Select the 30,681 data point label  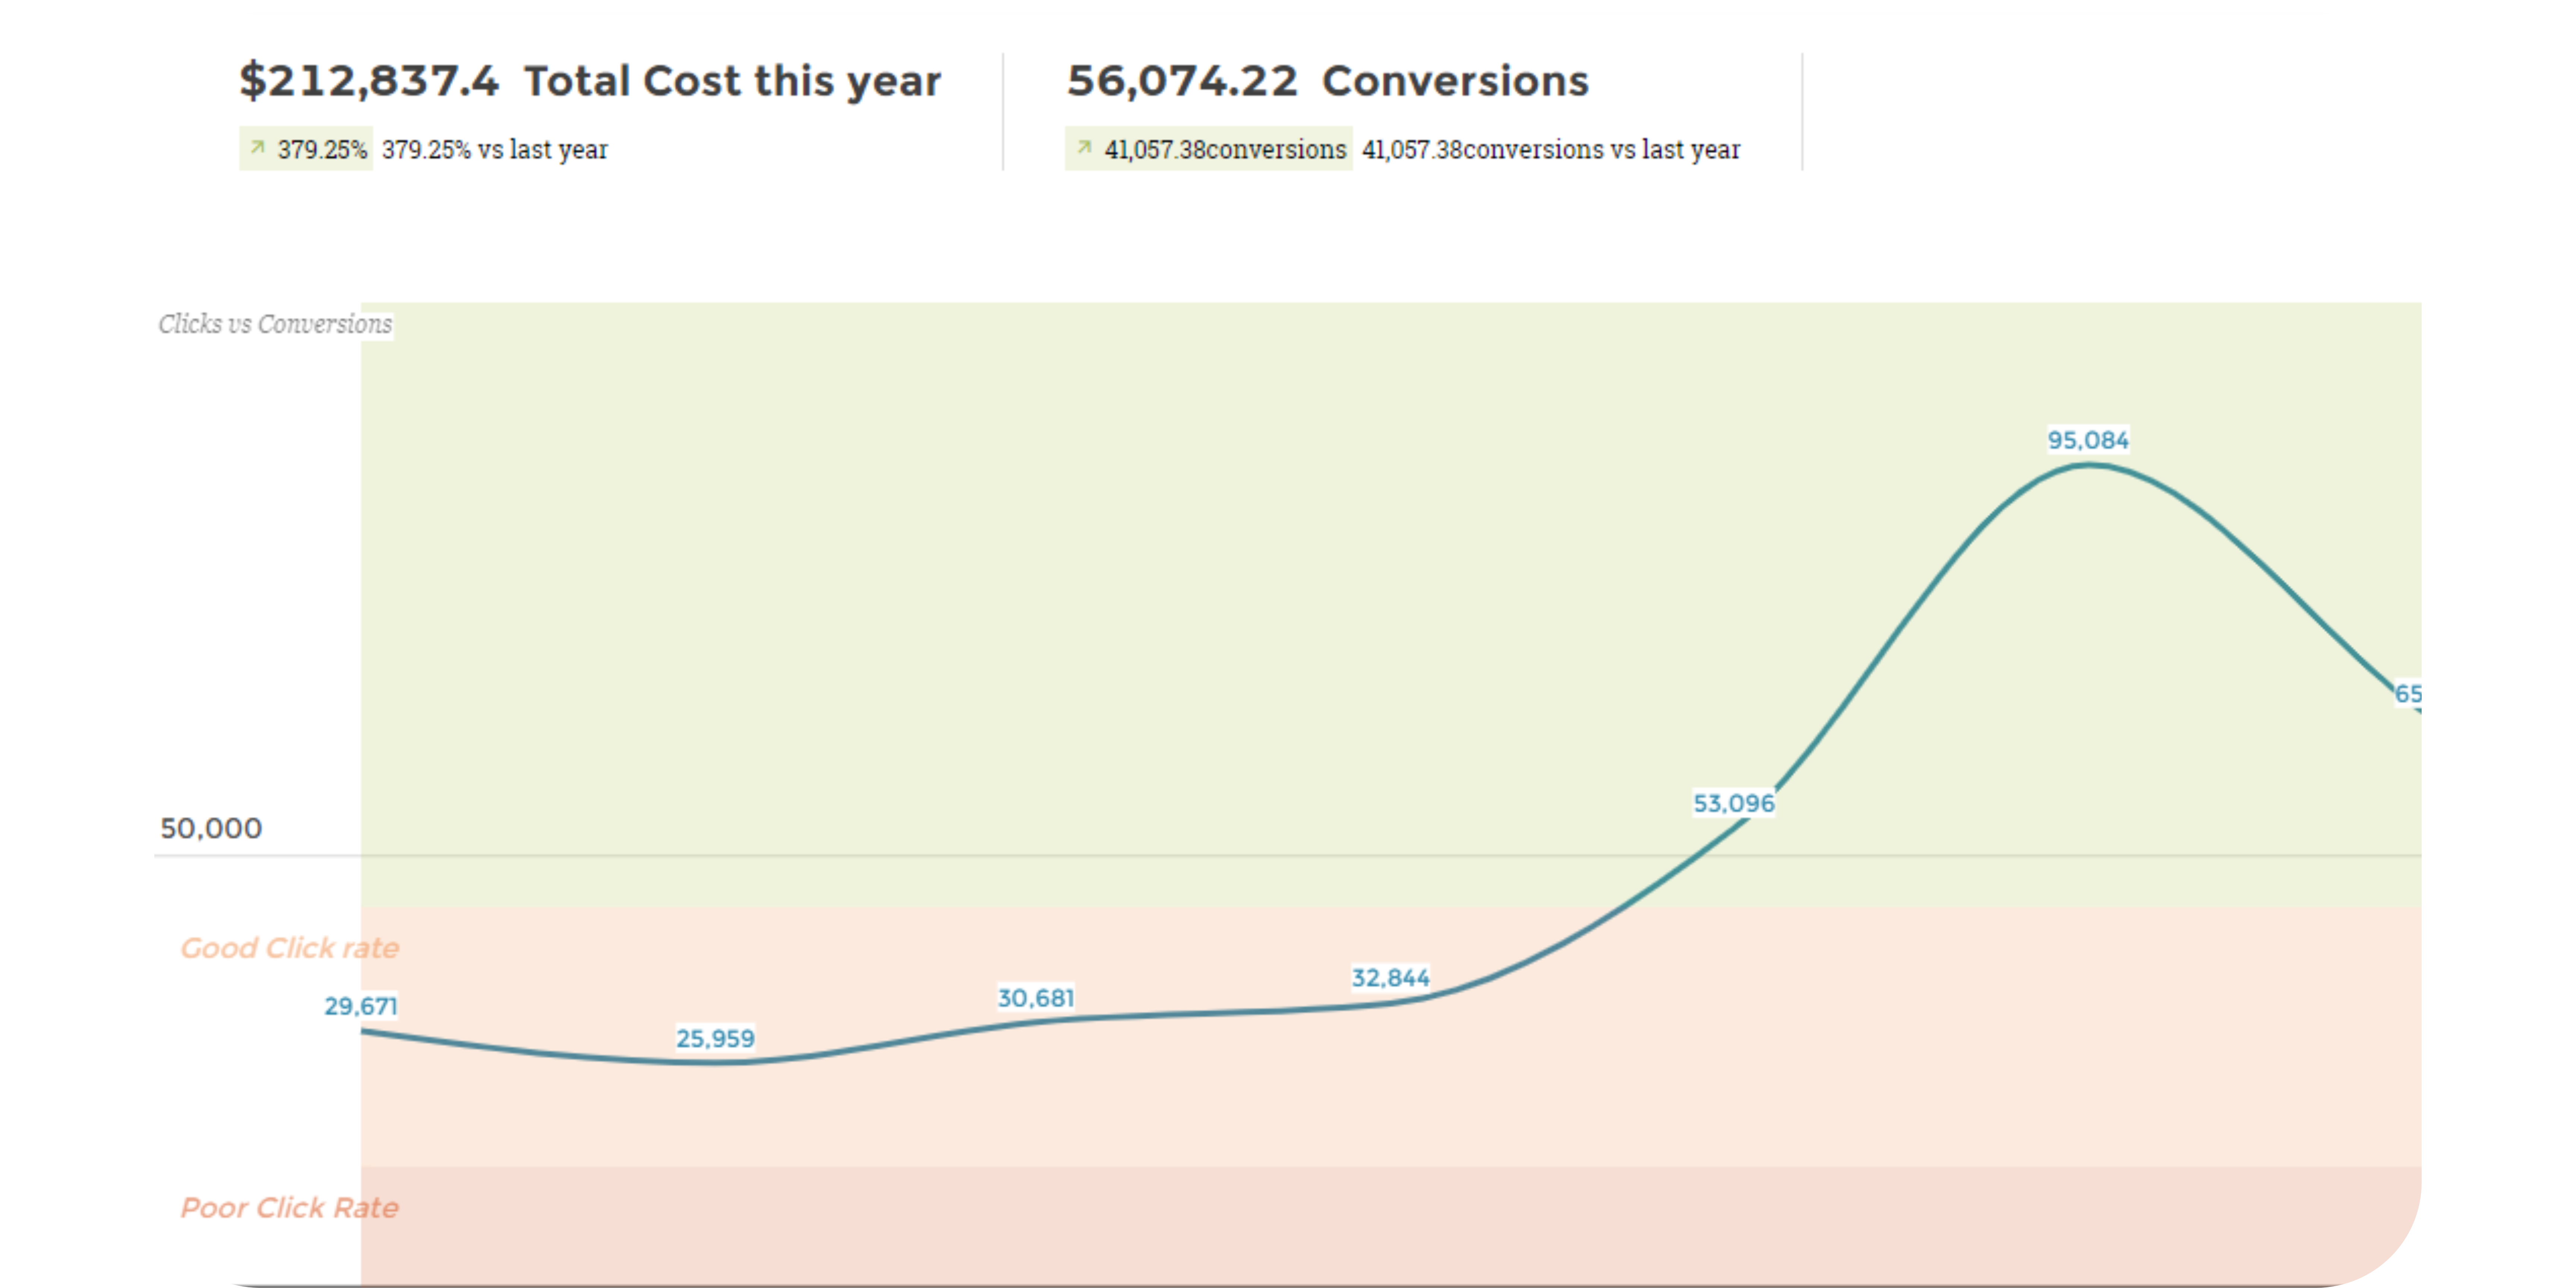(1036, 998)
